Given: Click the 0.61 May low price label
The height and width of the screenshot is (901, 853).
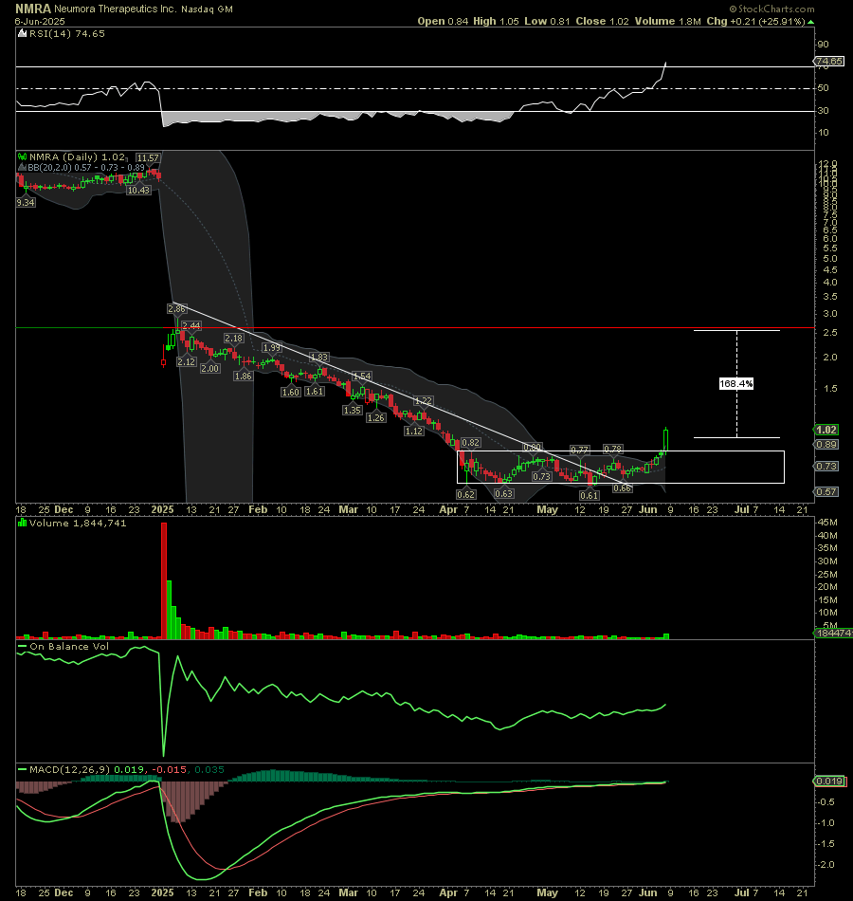Looking at the screenshot, I should coord(590,496).
